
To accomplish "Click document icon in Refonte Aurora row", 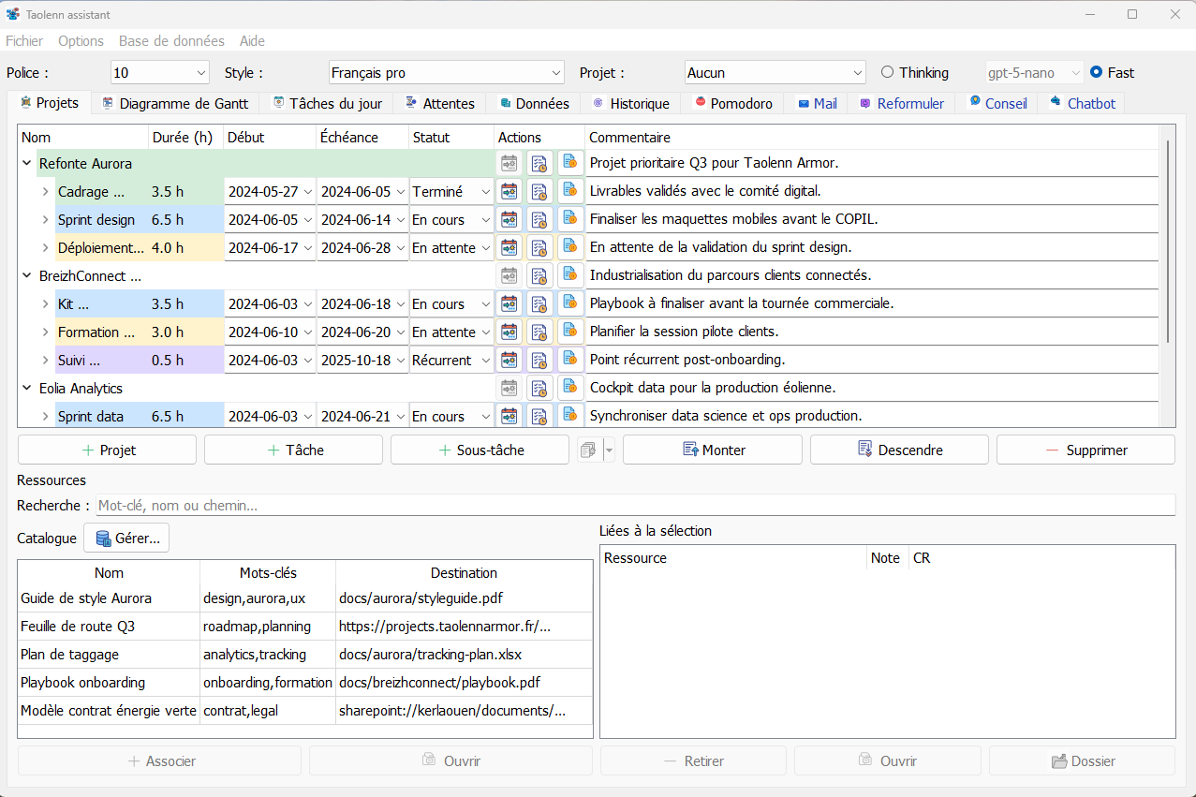I will 570,163.
